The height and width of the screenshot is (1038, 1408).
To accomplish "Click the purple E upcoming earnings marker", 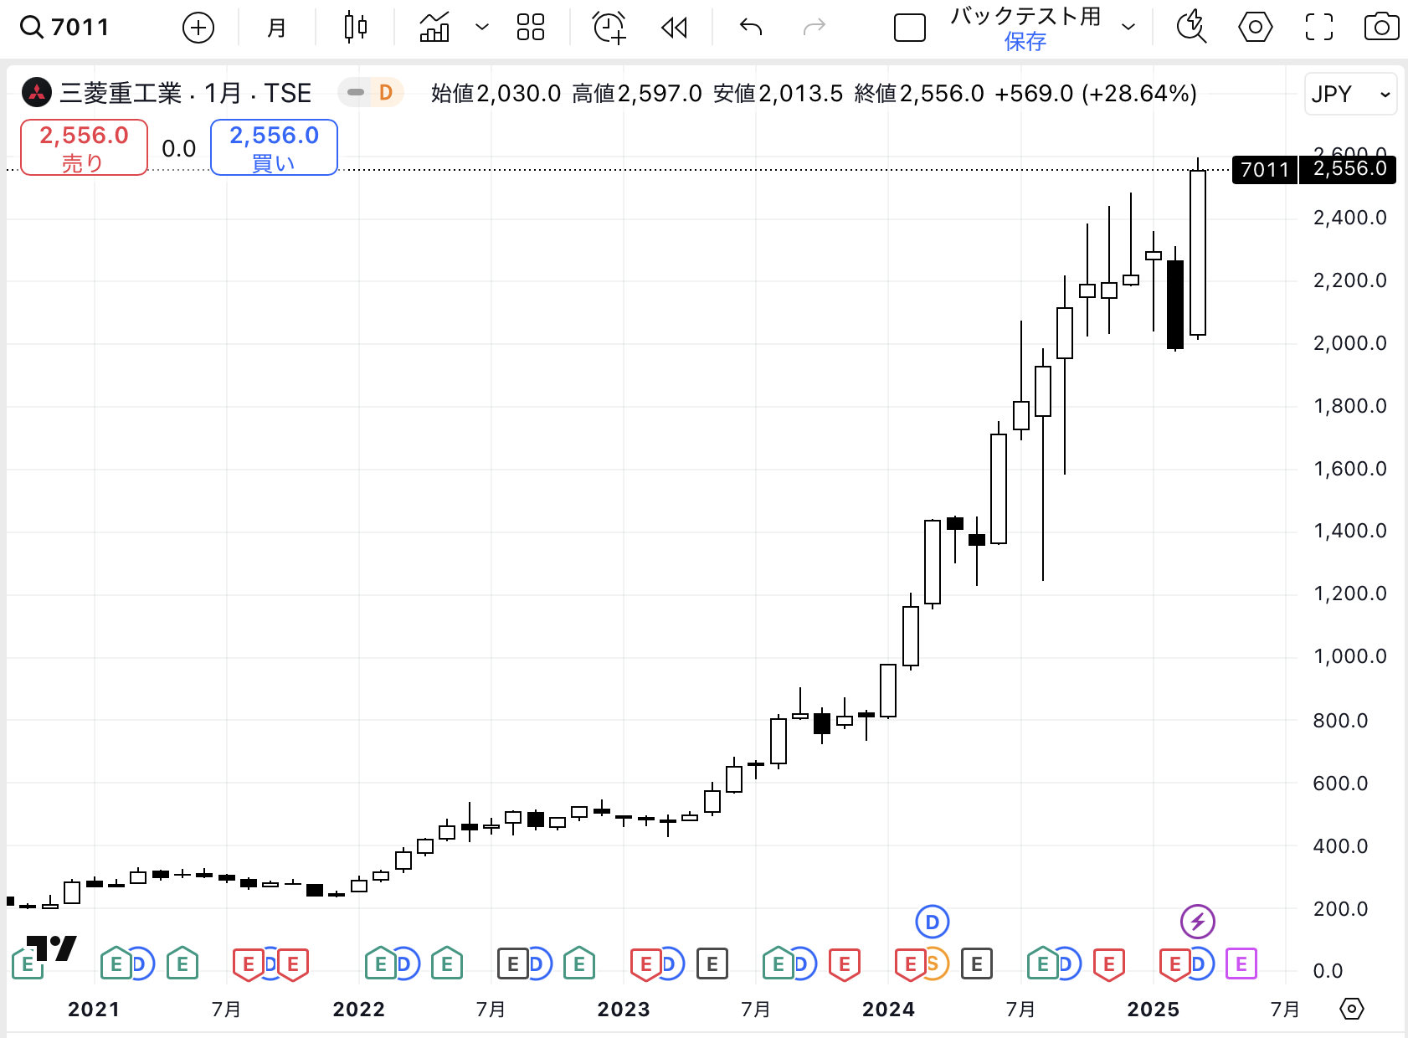I will (1241, 964).
